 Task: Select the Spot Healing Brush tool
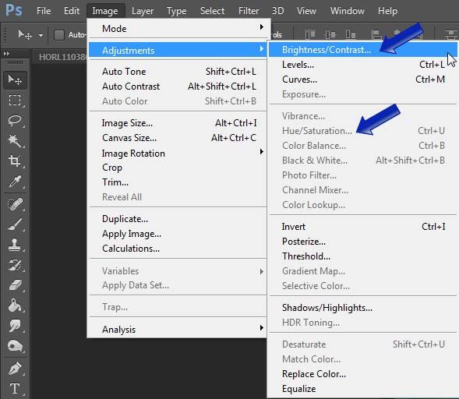(x=15, y=204)
